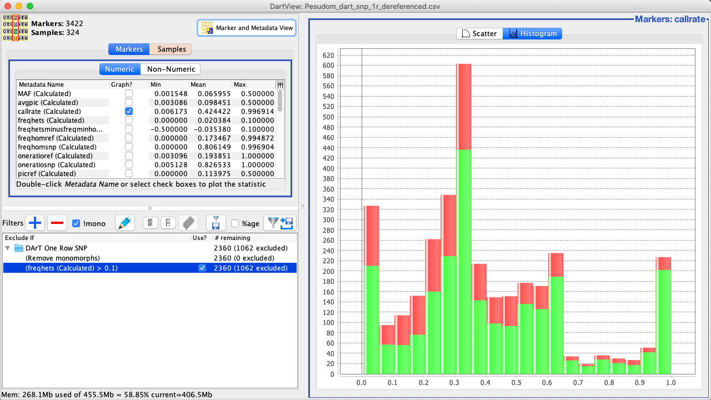Viewport: 711px width, 400px height.
Task: Switch to Markers tab
Action: click(x=129, y=49)
